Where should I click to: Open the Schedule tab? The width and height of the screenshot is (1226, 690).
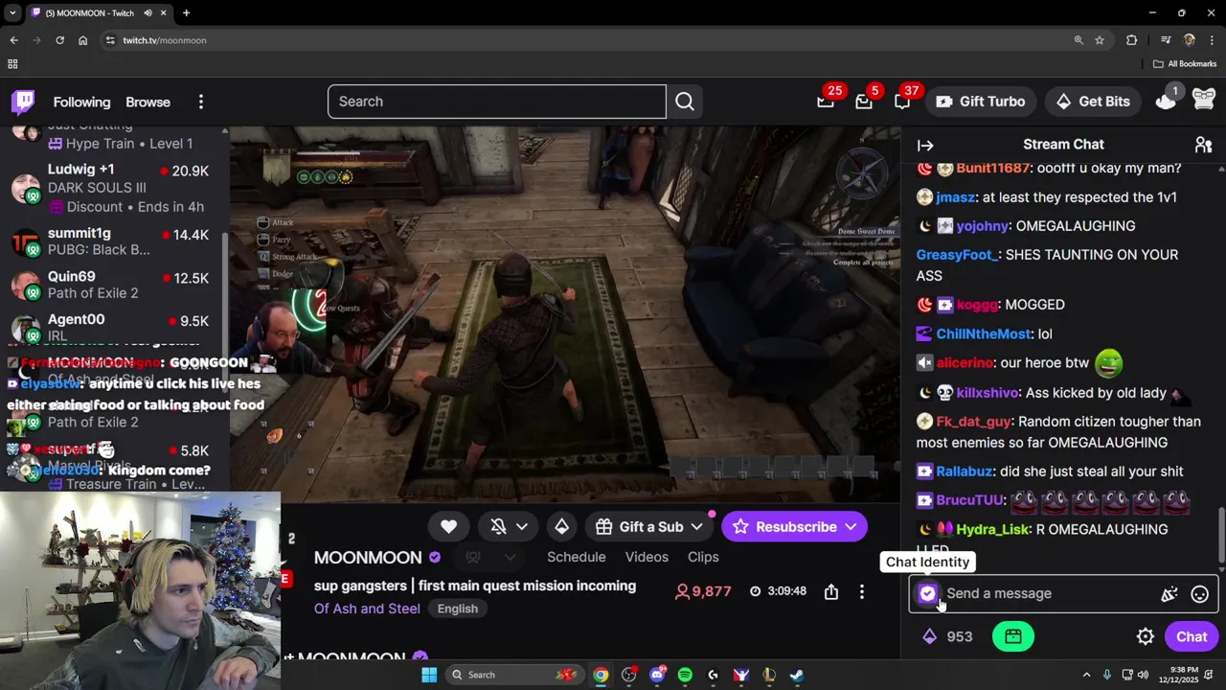click(577, 557)
